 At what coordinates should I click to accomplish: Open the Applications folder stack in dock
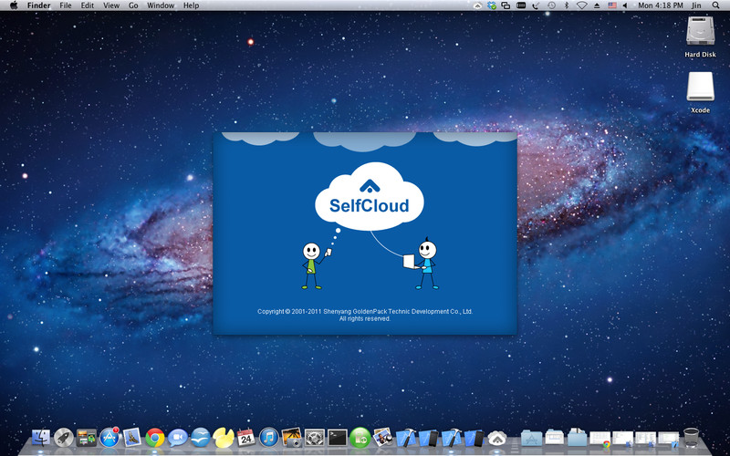click(x=532, y=438)
